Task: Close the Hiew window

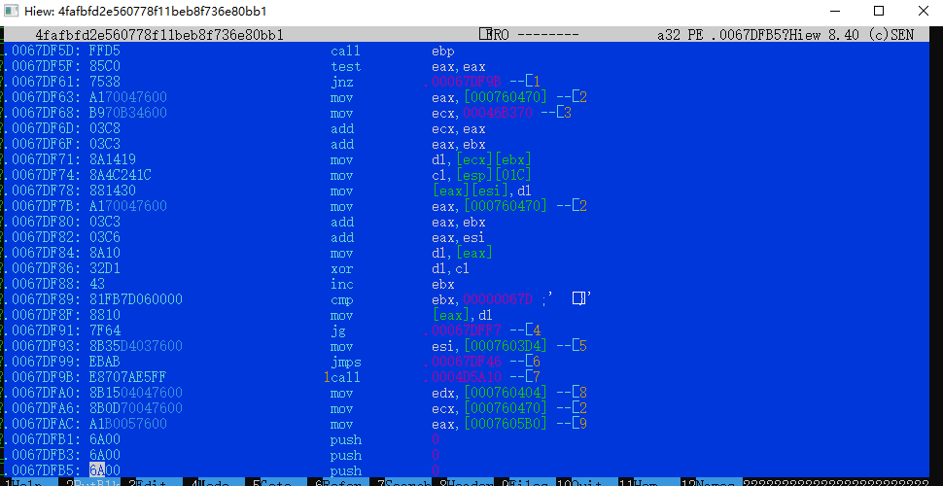Action: pos(924,11)
